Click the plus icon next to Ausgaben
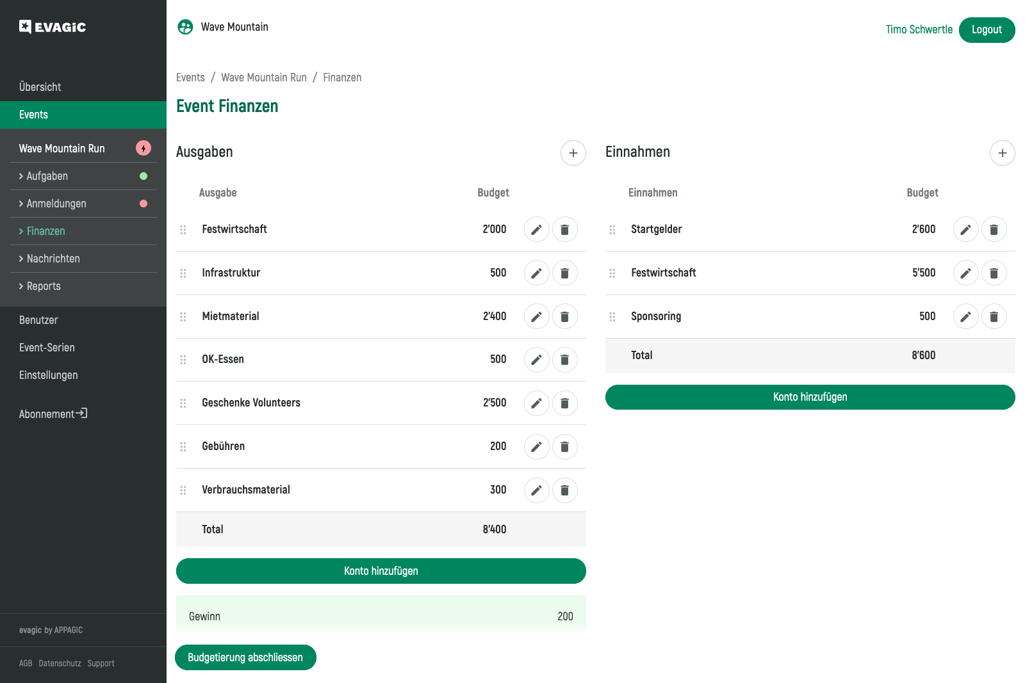Screen dimensions: 1025x683 tap(573, 153)
